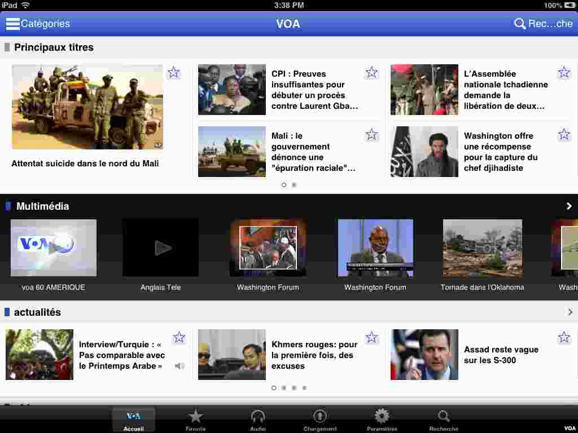Viewport: 578px width, 433px height.
Task: Expand the Multimédia section arrow
Action: click(569, 206)
